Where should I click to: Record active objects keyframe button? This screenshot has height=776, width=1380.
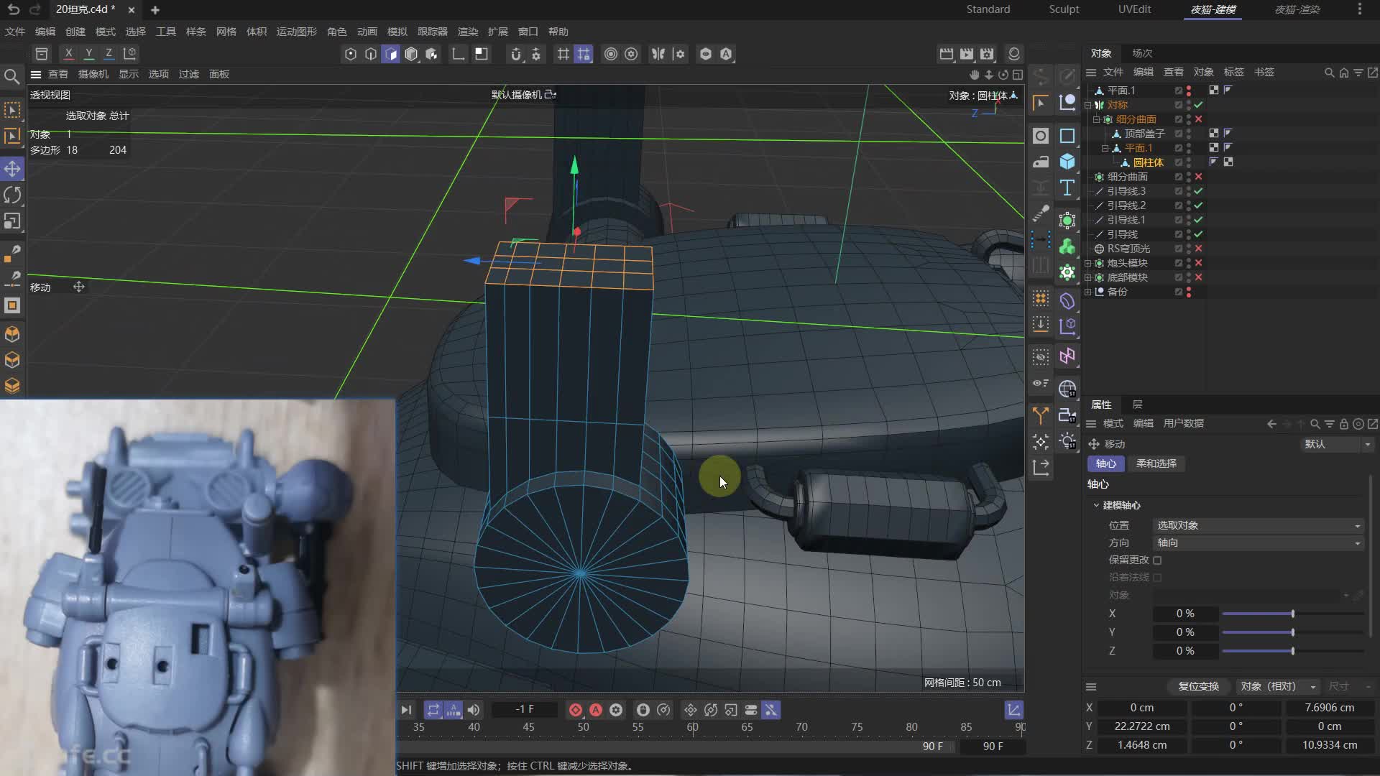tap(576, 710)
